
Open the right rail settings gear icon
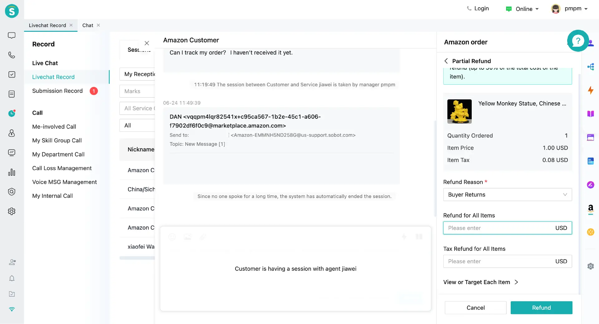591,266
